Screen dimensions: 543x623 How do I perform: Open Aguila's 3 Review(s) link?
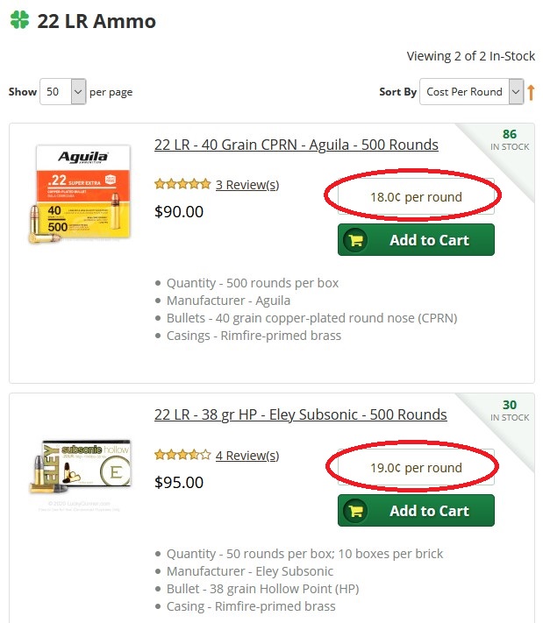point(247,184)
